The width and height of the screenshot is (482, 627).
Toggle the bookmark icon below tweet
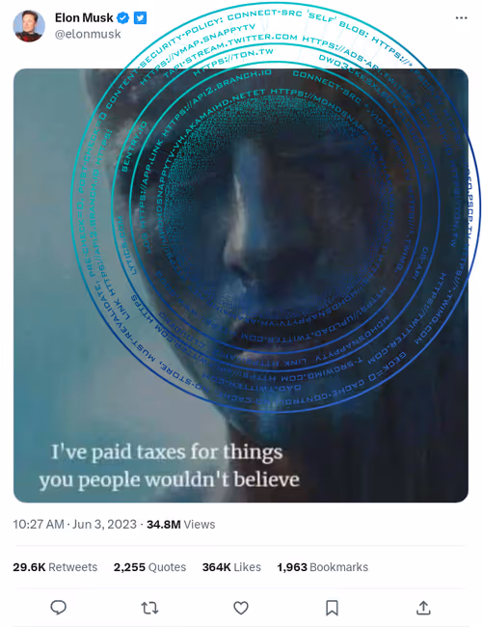click(x=332, y=608)
